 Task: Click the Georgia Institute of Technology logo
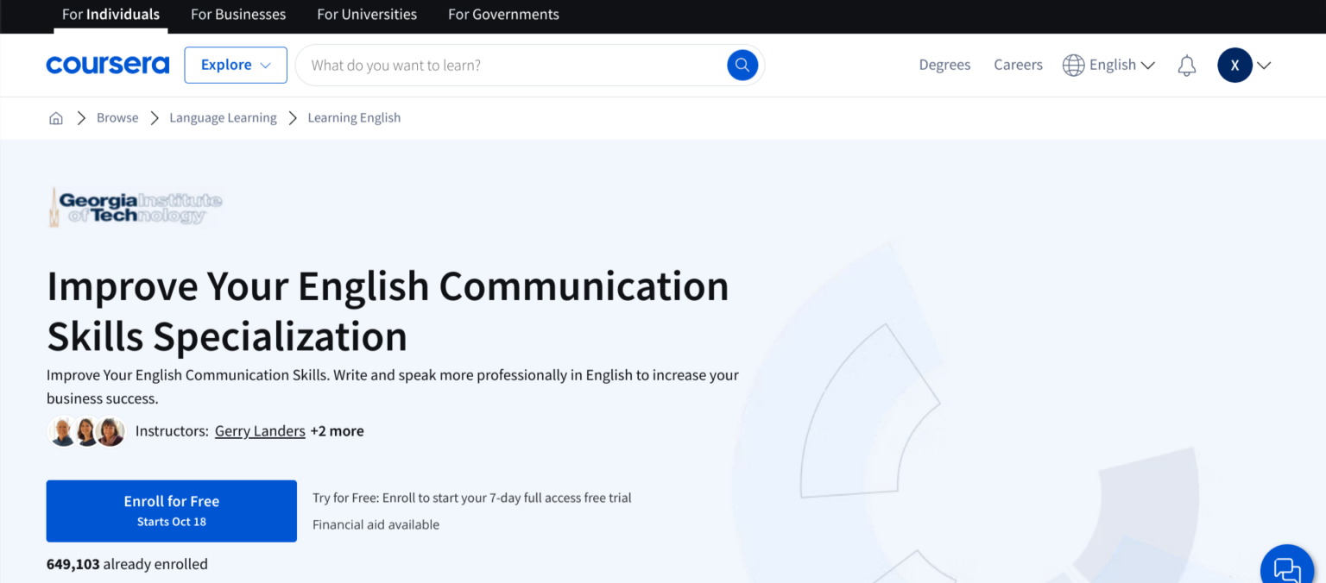pos(134,206)
